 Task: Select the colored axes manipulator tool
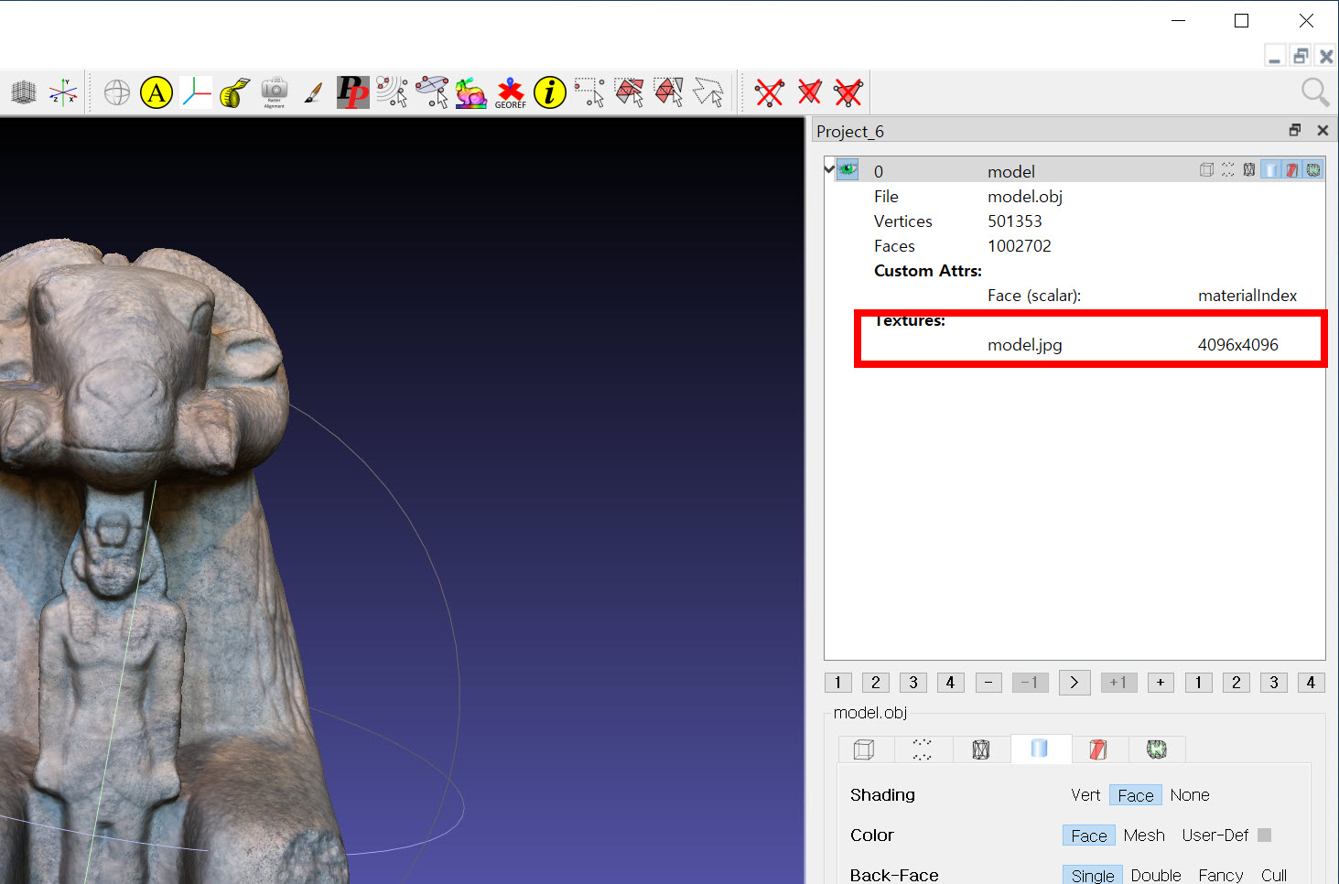click(196, 92)
